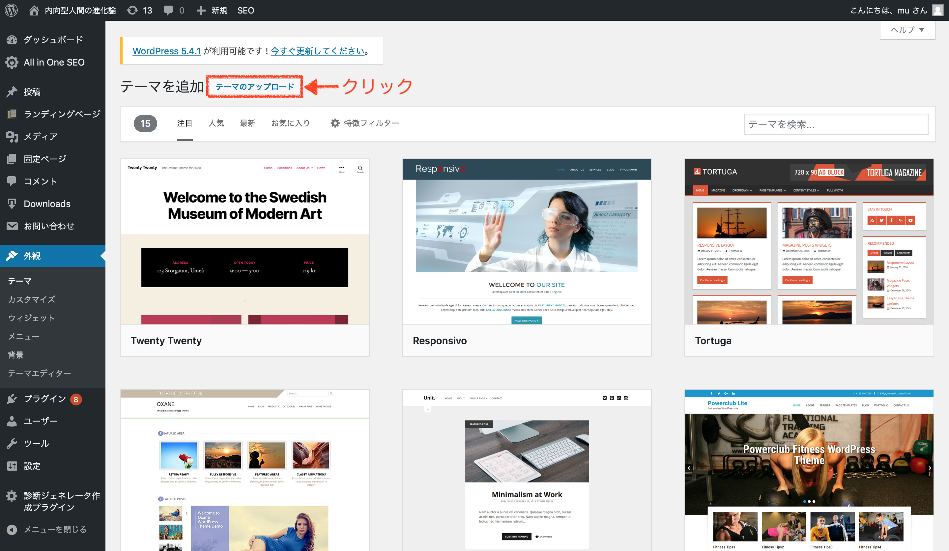
Task: Click the 投稿 pushpin icon
Action: [x=12, y=92]
